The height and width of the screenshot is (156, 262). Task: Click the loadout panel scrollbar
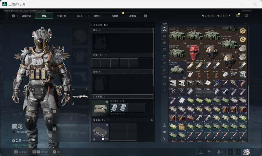154,58
